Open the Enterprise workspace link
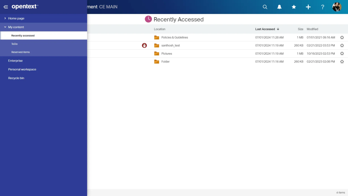The height and width of the screenshot is (196, 348). pyautogui.click(x=15, y=60)
